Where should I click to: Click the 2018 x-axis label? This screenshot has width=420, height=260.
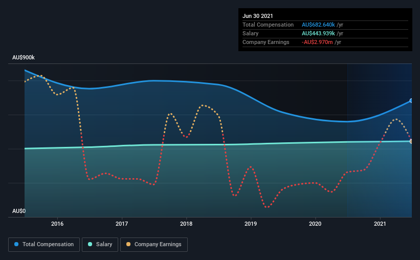pyautogui.click(x=186, y=224)
